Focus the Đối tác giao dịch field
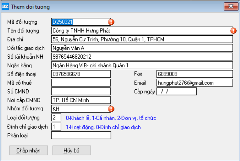240x161 pixels. tap(142, 48)
